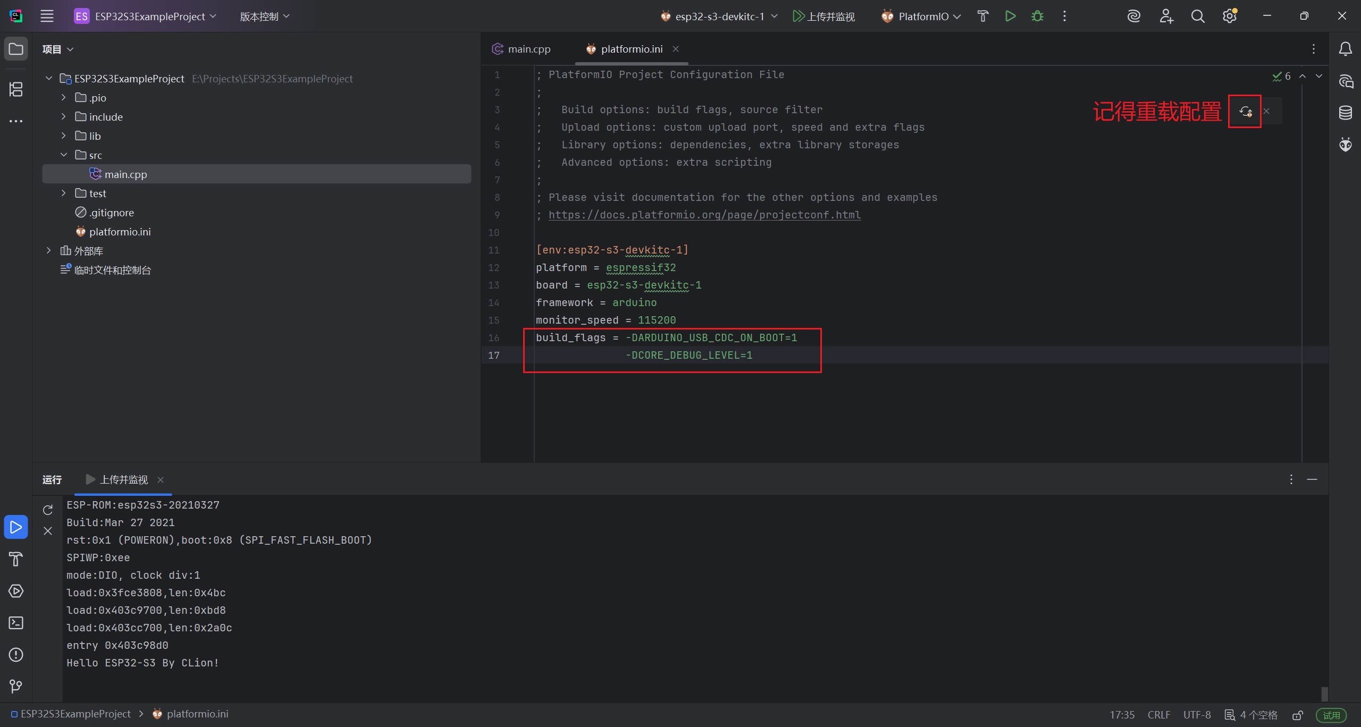Collapse the src folder
The height and width of the screenshot is (727, 1361).
tap(64, 155)
